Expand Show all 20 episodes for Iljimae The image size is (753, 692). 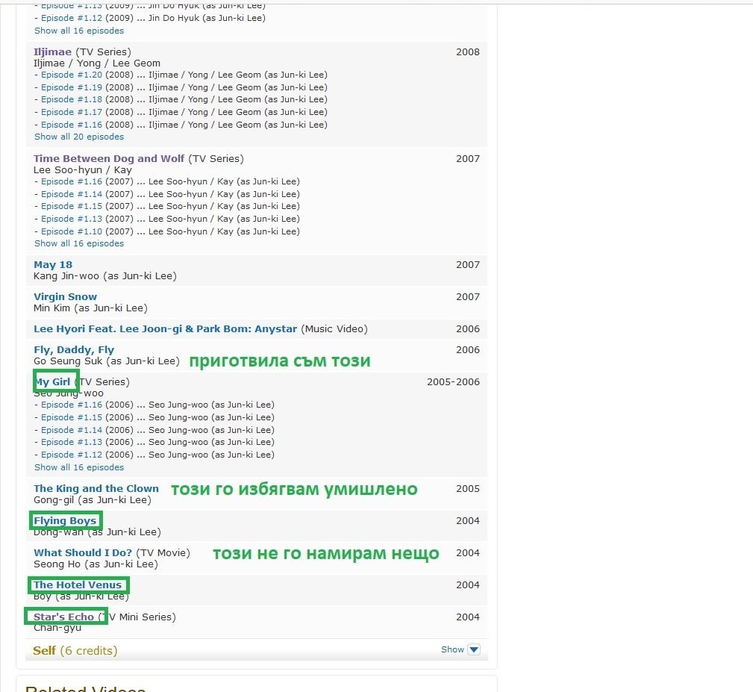point(79,137)
